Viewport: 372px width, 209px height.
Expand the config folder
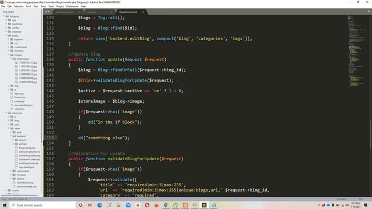point(6,28)
